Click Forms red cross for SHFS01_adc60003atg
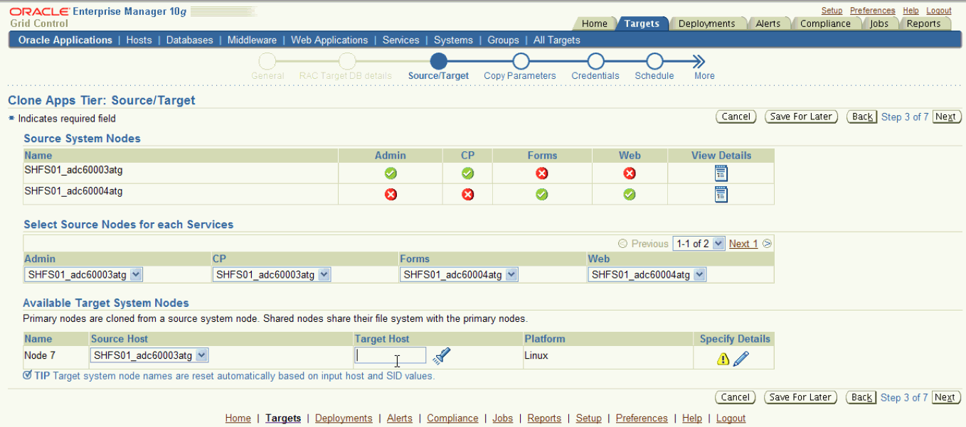The height and width of the screenshot is (427, 966). [x=542, y=173]
